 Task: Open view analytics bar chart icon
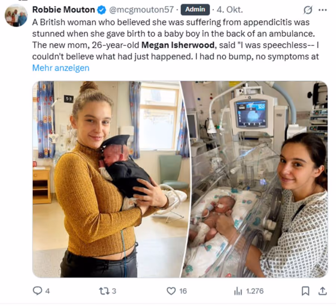coord(238,291)
